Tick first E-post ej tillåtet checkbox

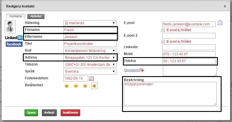coord(163,30)
